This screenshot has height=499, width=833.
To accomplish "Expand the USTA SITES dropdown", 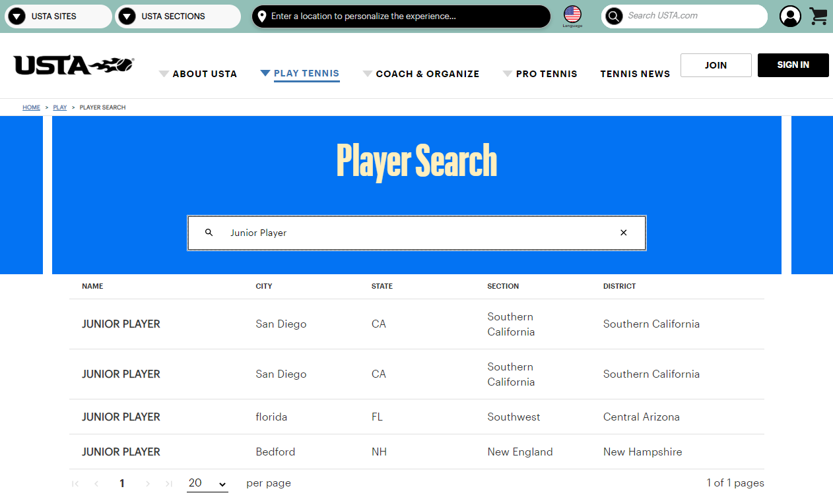I will coord(58,16).
